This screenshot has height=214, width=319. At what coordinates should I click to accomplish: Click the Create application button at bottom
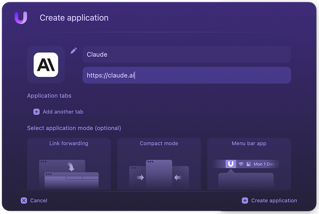pyautogui.click(x=269, y=200)
